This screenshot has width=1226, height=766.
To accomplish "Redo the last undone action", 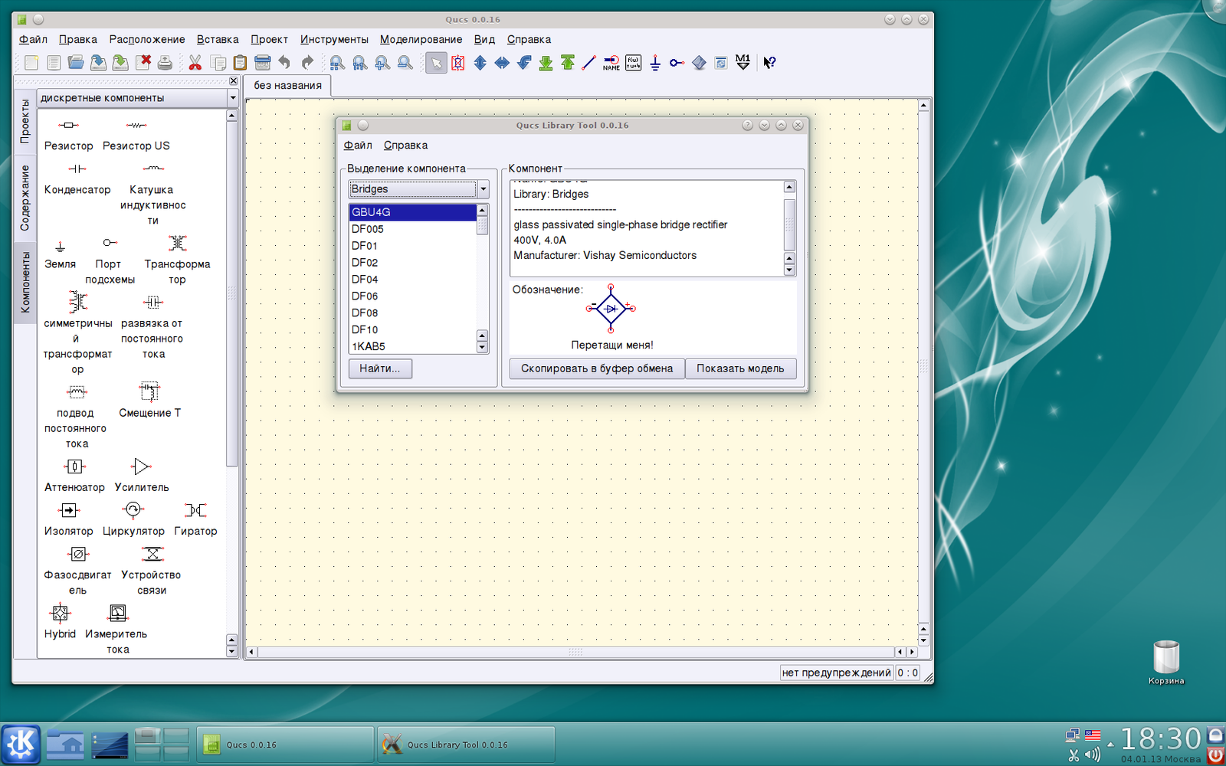I will pos(306,63).
